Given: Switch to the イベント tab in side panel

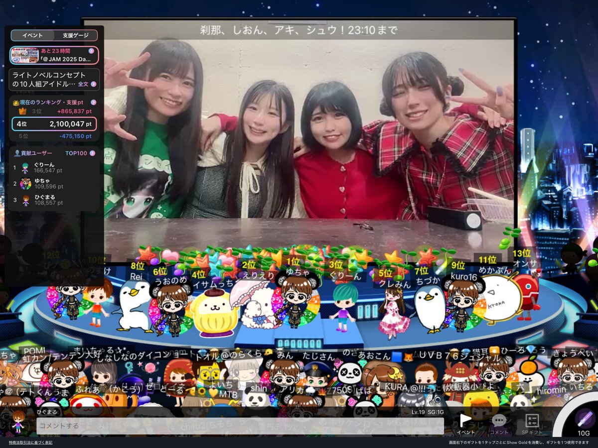Looking at the screenshot, I should click(x=32, y=35).
